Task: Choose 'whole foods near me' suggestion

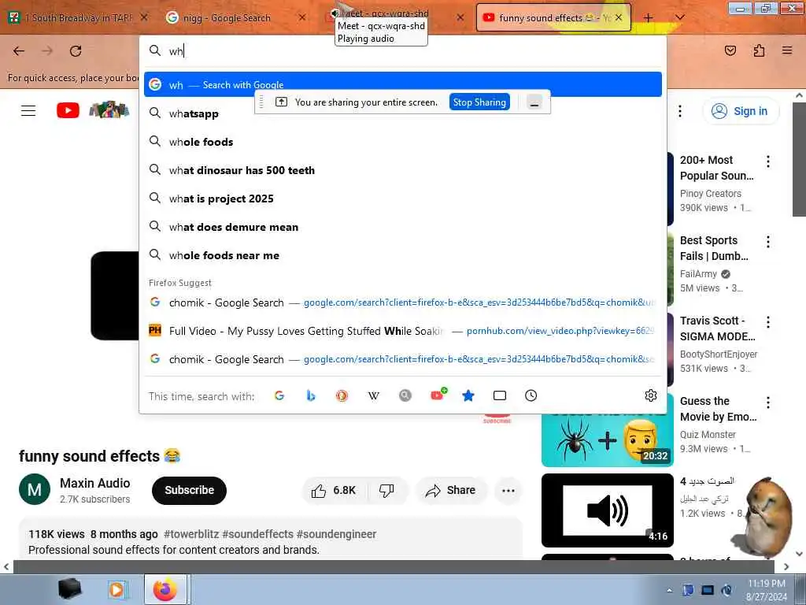Action: click(x=402, y=255)
